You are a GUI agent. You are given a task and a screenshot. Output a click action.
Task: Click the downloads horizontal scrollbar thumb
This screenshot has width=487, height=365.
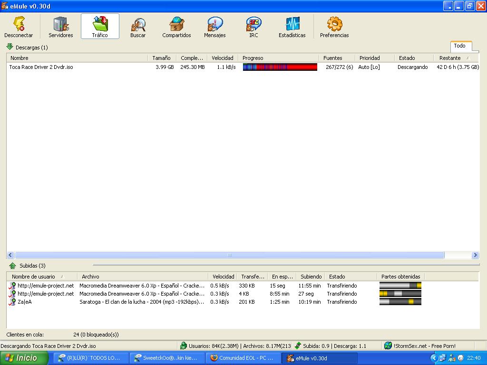(x=230, y=255)
